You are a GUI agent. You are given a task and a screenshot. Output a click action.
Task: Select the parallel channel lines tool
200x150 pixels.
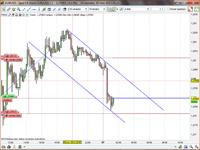[x=59, y=9]
